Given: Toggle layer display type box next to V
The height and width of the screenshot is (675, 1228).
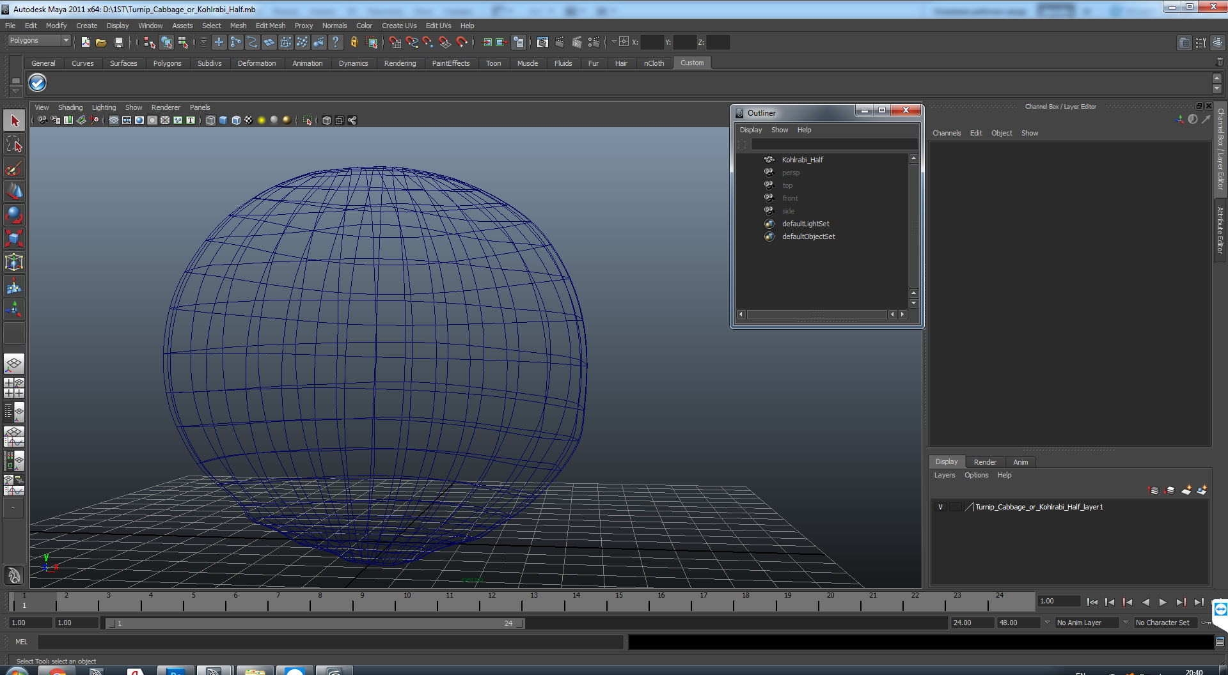Looking at the screenshot, I should [x=955, y=507].
